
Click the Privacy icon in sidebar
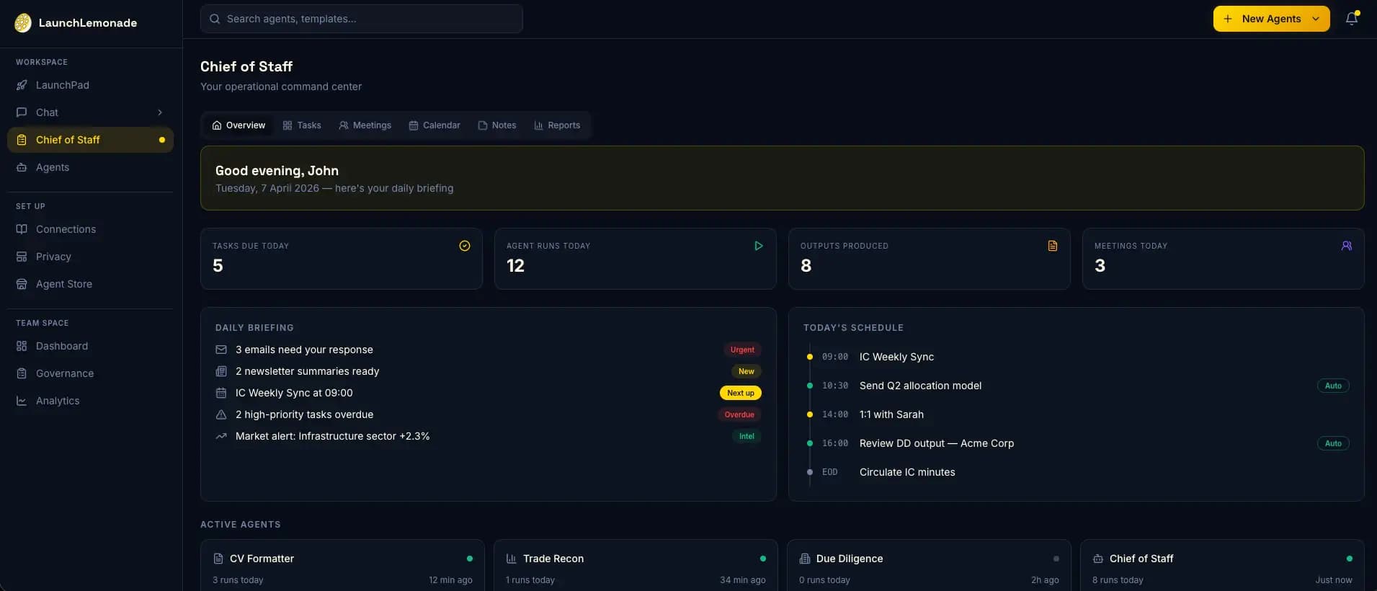coord(22,257)
